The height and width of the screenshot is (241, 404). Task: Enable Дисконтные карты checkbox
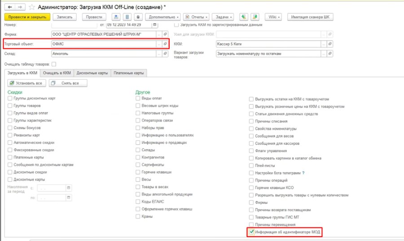[x=10, y=180]
